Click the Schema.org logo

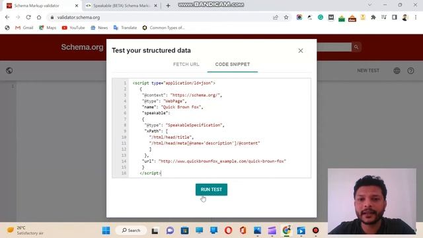click(x=82, y=47)
